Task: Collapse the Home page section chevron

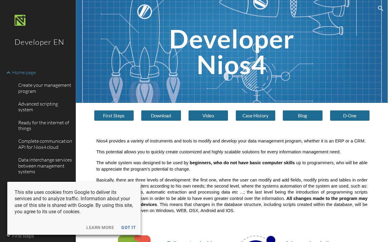Action: tap(8, 73)
